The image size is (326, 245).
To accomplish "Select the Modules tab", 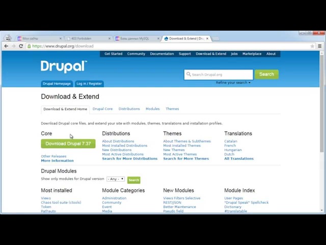I will coord(153,109).
